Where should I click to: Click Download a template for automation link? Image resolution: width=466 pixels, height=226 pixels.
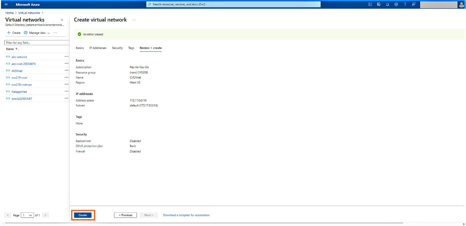click(x=186, y=215)
